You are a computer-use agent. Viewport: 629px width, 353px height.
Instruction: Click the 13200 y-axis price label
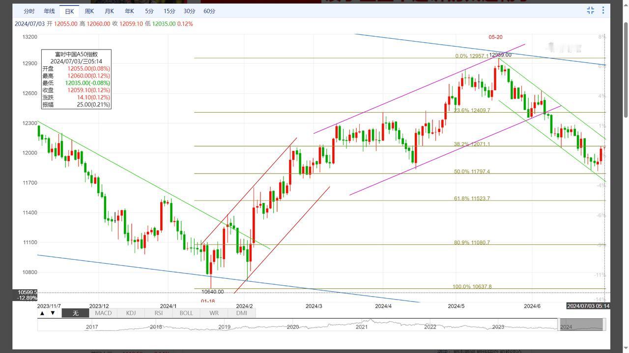30,37
